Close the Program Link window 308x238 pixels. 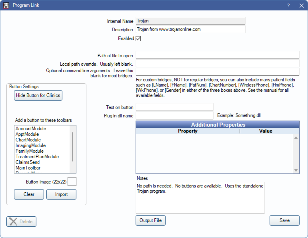[x=301, y=6]
